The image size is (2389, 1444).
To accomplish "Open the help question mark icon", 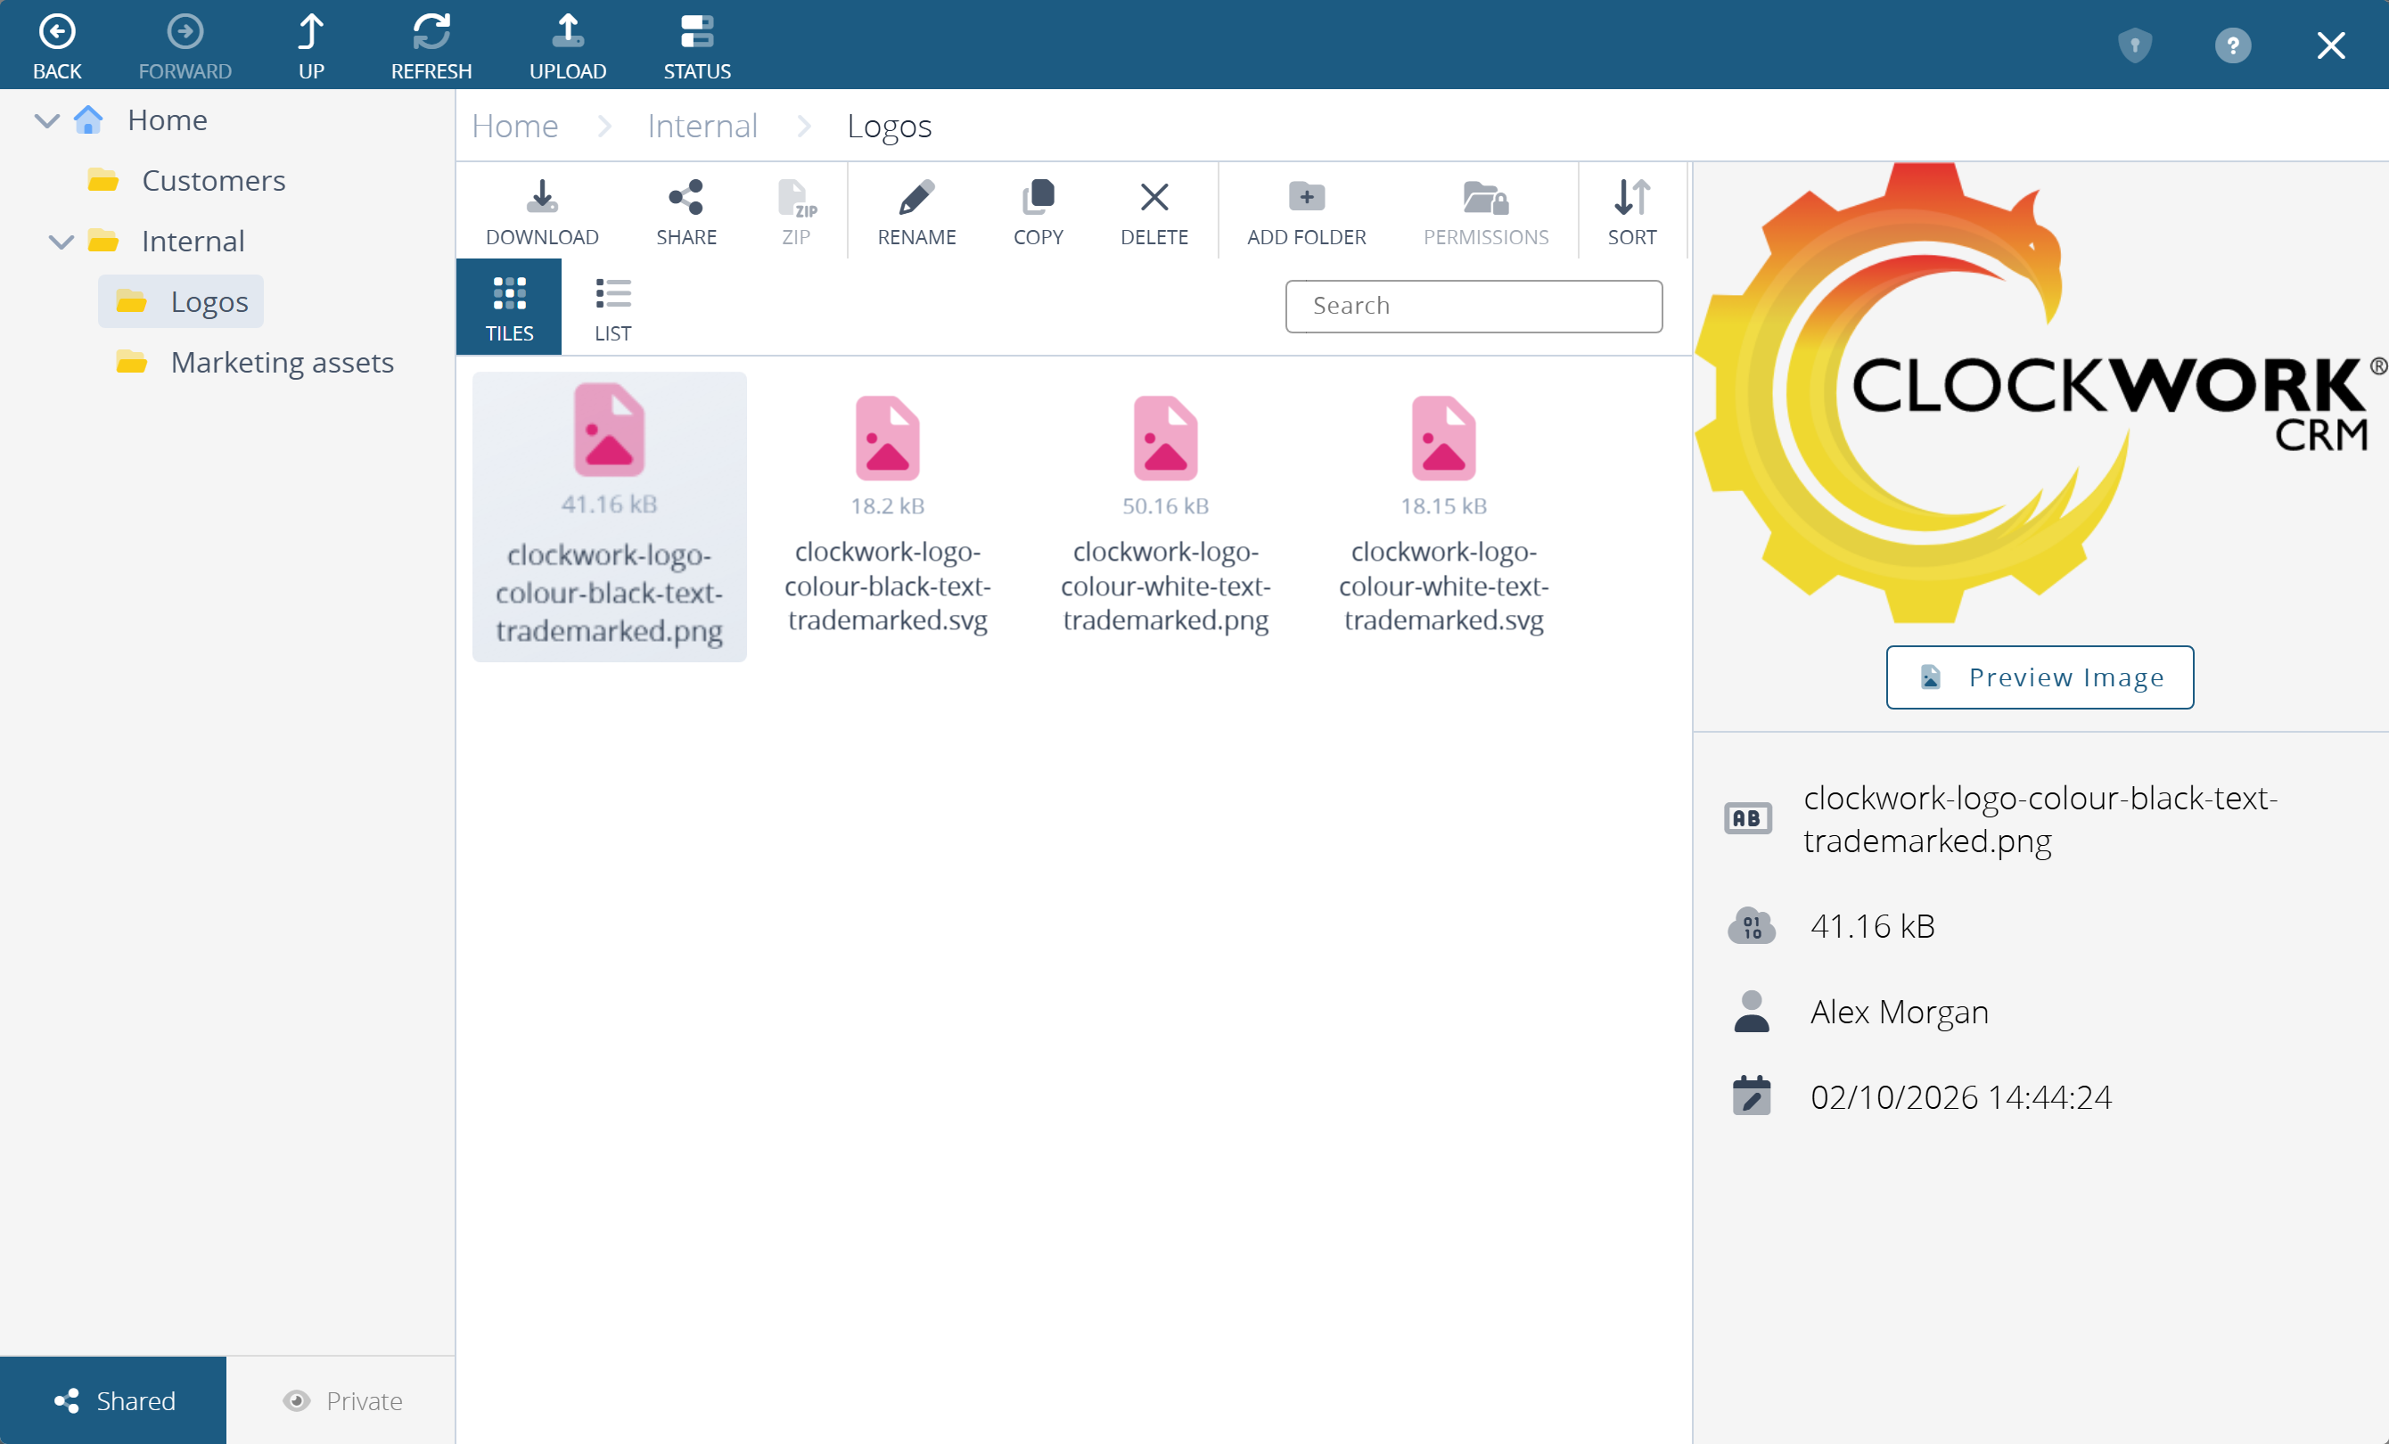I will click(x=2232, y=45).
